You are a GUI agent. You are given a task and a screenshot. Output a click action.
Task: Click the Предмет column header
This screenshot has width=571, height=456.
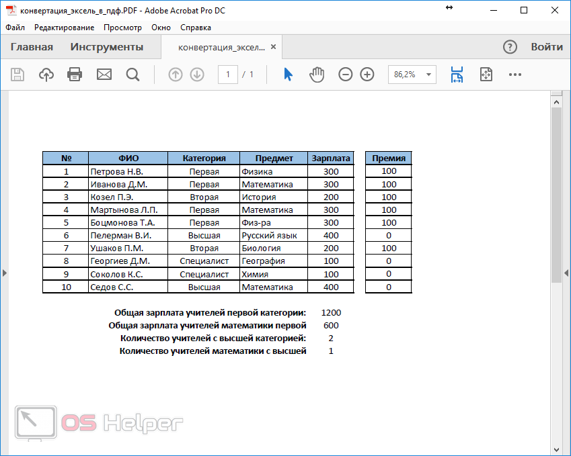pos(274,158)
